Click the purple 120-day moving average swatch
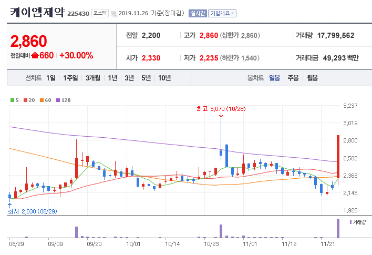372x255 pixels. (x=58, y=100)
